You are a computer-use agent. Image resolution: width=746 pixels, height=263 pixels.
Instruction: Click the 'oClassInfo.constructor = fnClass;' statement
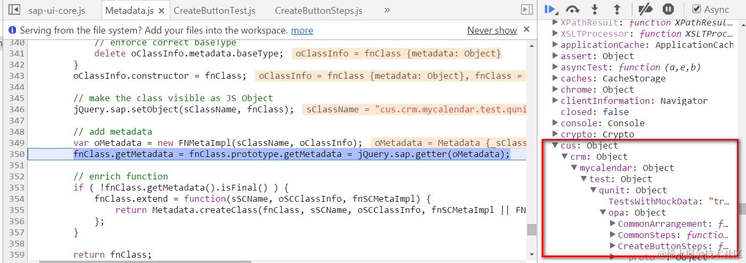tap(160, 76)
